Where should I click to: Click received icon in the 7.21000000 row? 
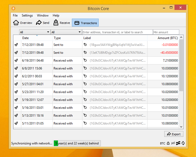pos(85,60)
